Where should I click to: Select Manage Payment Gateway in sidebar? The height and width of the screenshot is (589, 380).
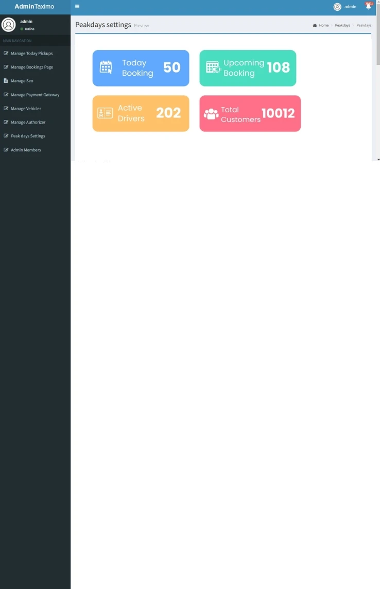click(34, 95)
